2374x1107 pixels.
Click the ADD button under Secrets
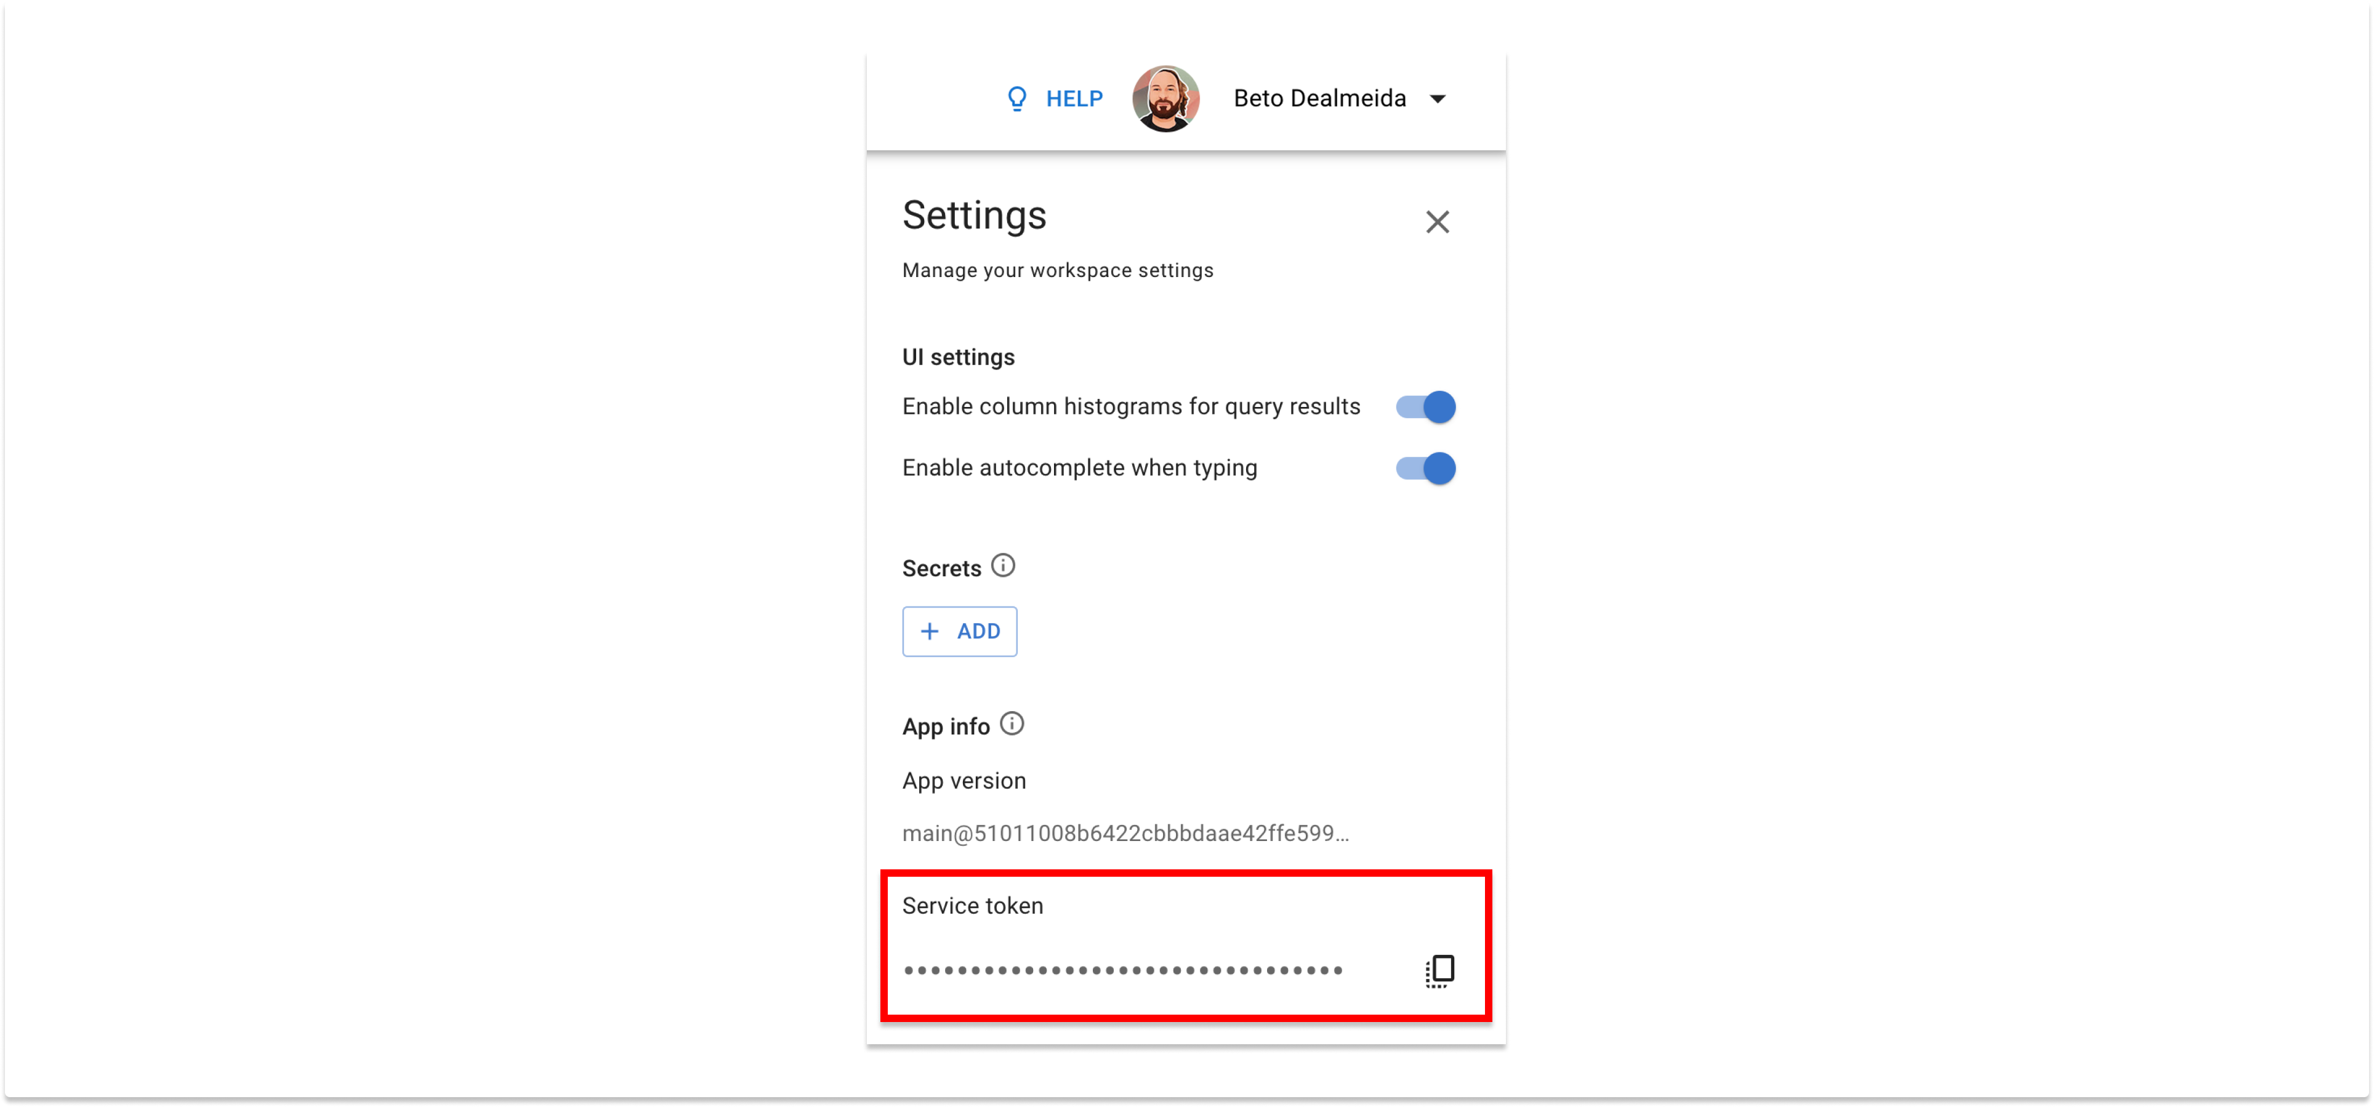(x=959, y=630)
